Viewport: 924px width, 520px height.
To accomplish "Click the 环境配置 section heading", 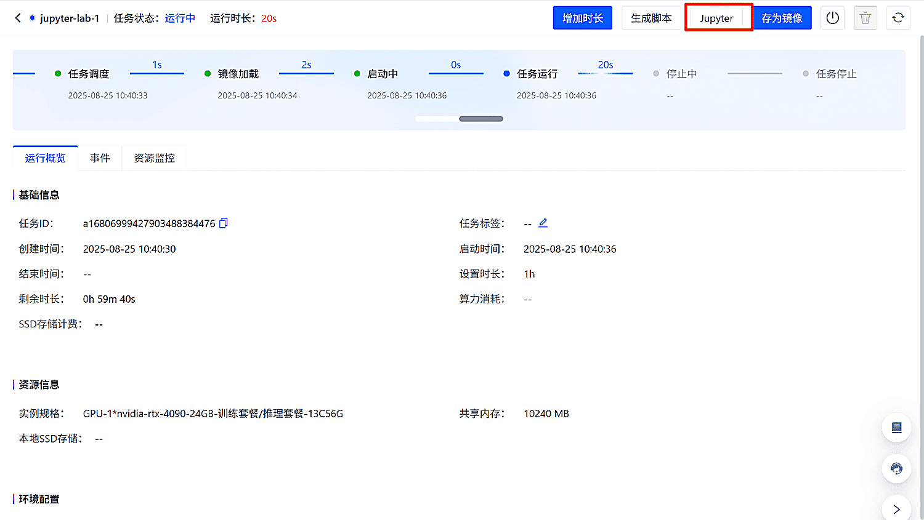I will (x=39, y=499).
